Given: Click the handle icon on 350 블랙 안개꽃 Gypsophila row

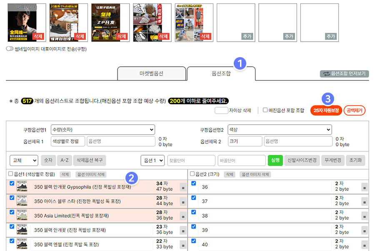Looking at the screenshot, I should click(183, 187).
